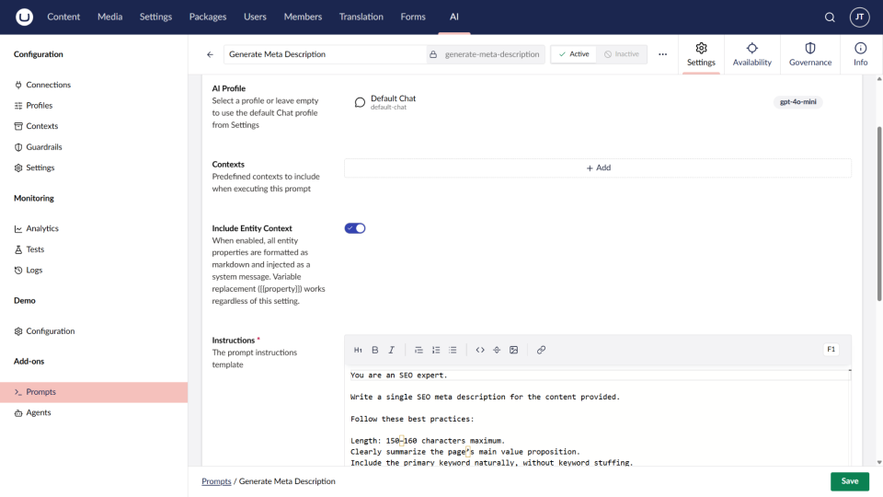Open the JT user avatar menu
Image resolution: width=883 pixels, height=497 pixels.
(859, 17)
